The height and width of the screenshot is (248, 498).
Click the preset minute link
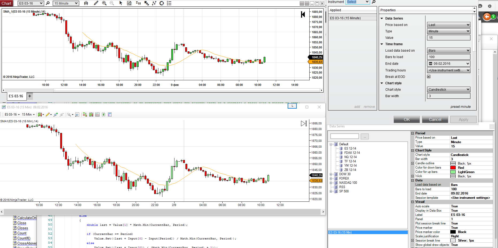(461, 107)
